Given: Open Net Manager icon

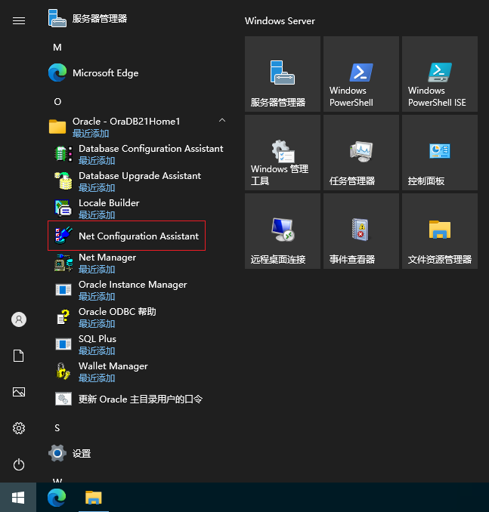Looking at the screenshot, I should [63, 263].
